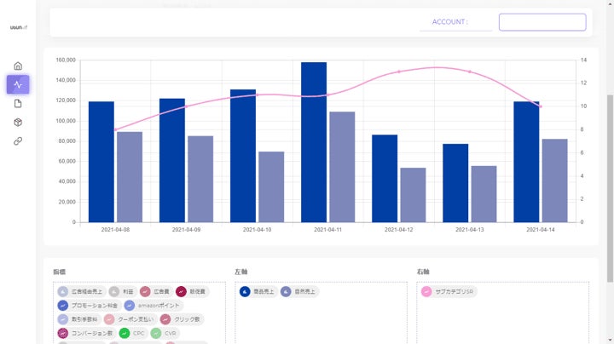The height and width of the screenshot is (344, 614).
Task: Select the CPC metric chip
Action: point(132,333)
